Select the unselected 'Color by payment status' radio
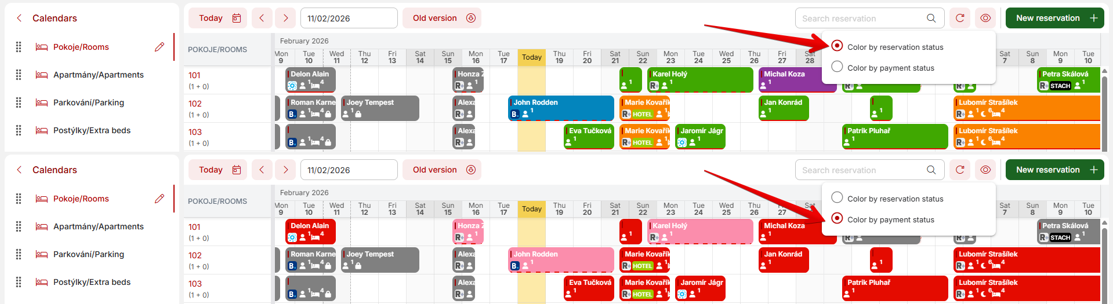1113x304 pixels. [x=837, y=67]
